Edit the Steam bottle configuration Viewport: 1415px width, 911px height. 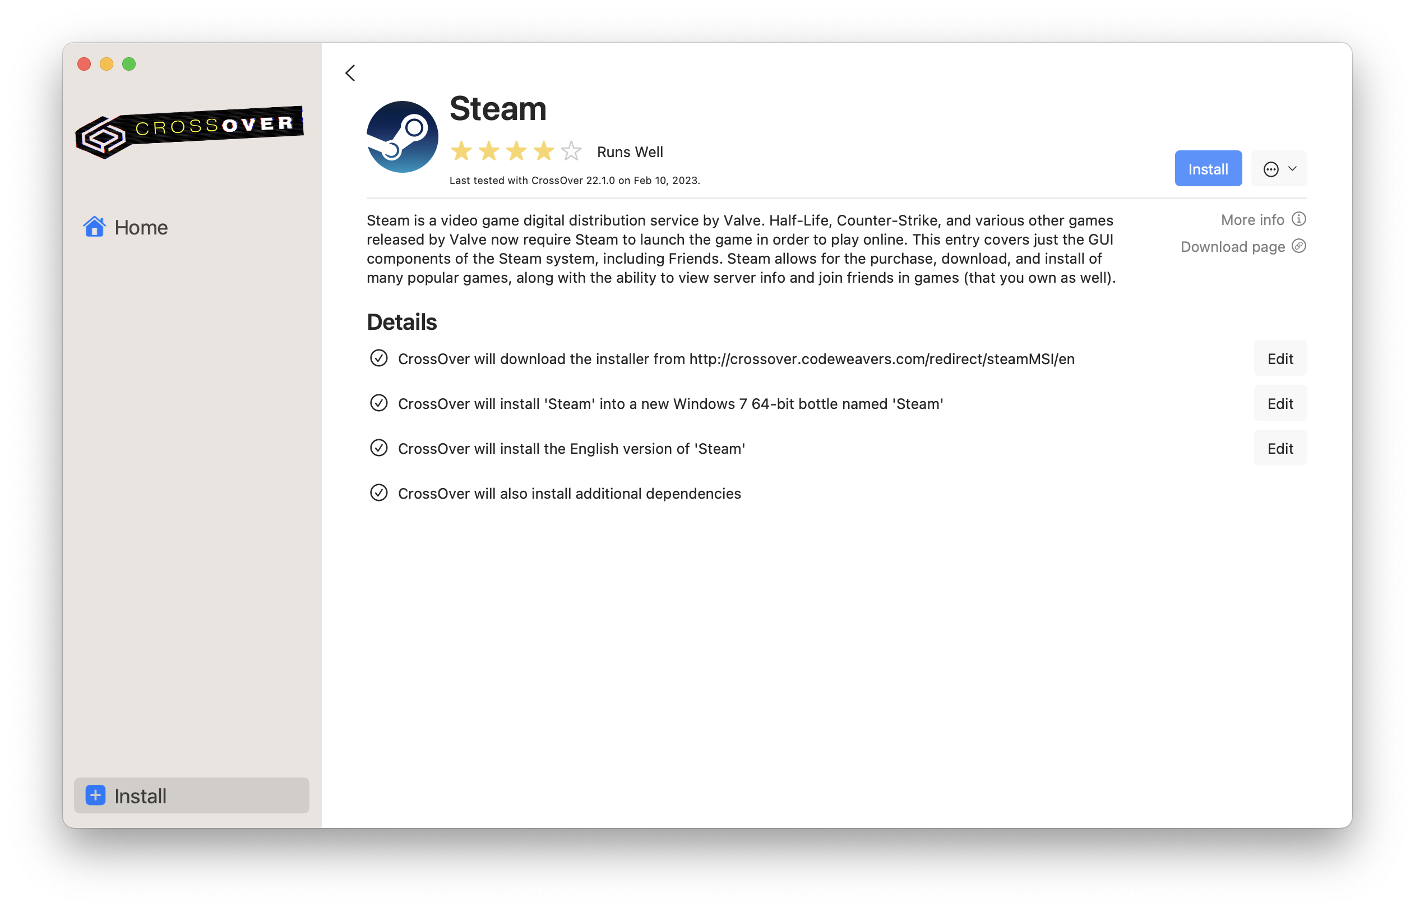pyautogui.click(x=1279, y=403)
